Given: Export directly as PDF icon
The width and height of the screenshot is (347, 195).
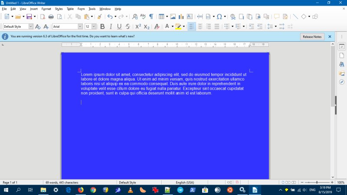Looking at the screenshot, I should [x=43, y=16].
